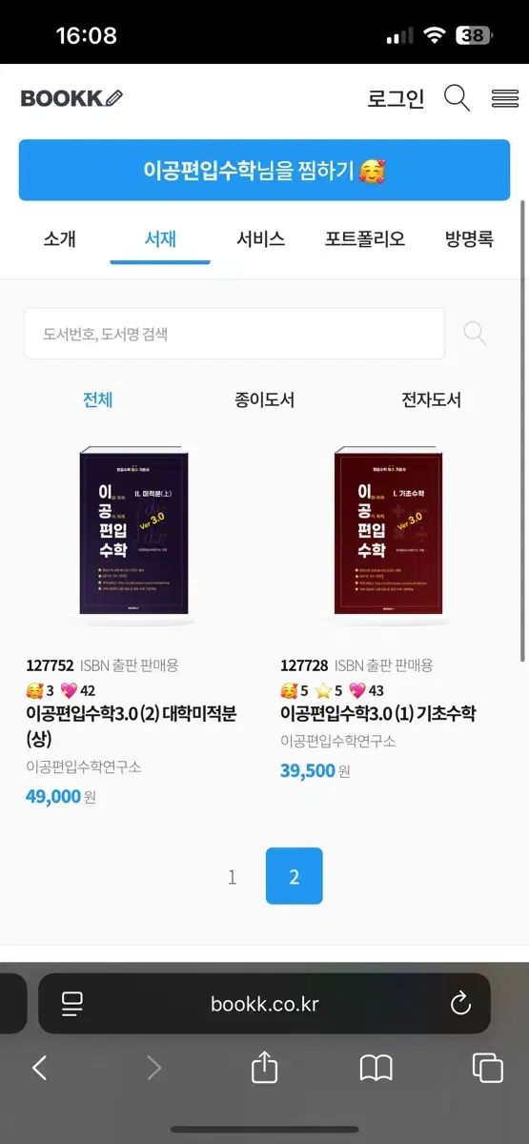Open the 방명록 tab
This screenshot has width=529, height=1144.
[469, 239]
